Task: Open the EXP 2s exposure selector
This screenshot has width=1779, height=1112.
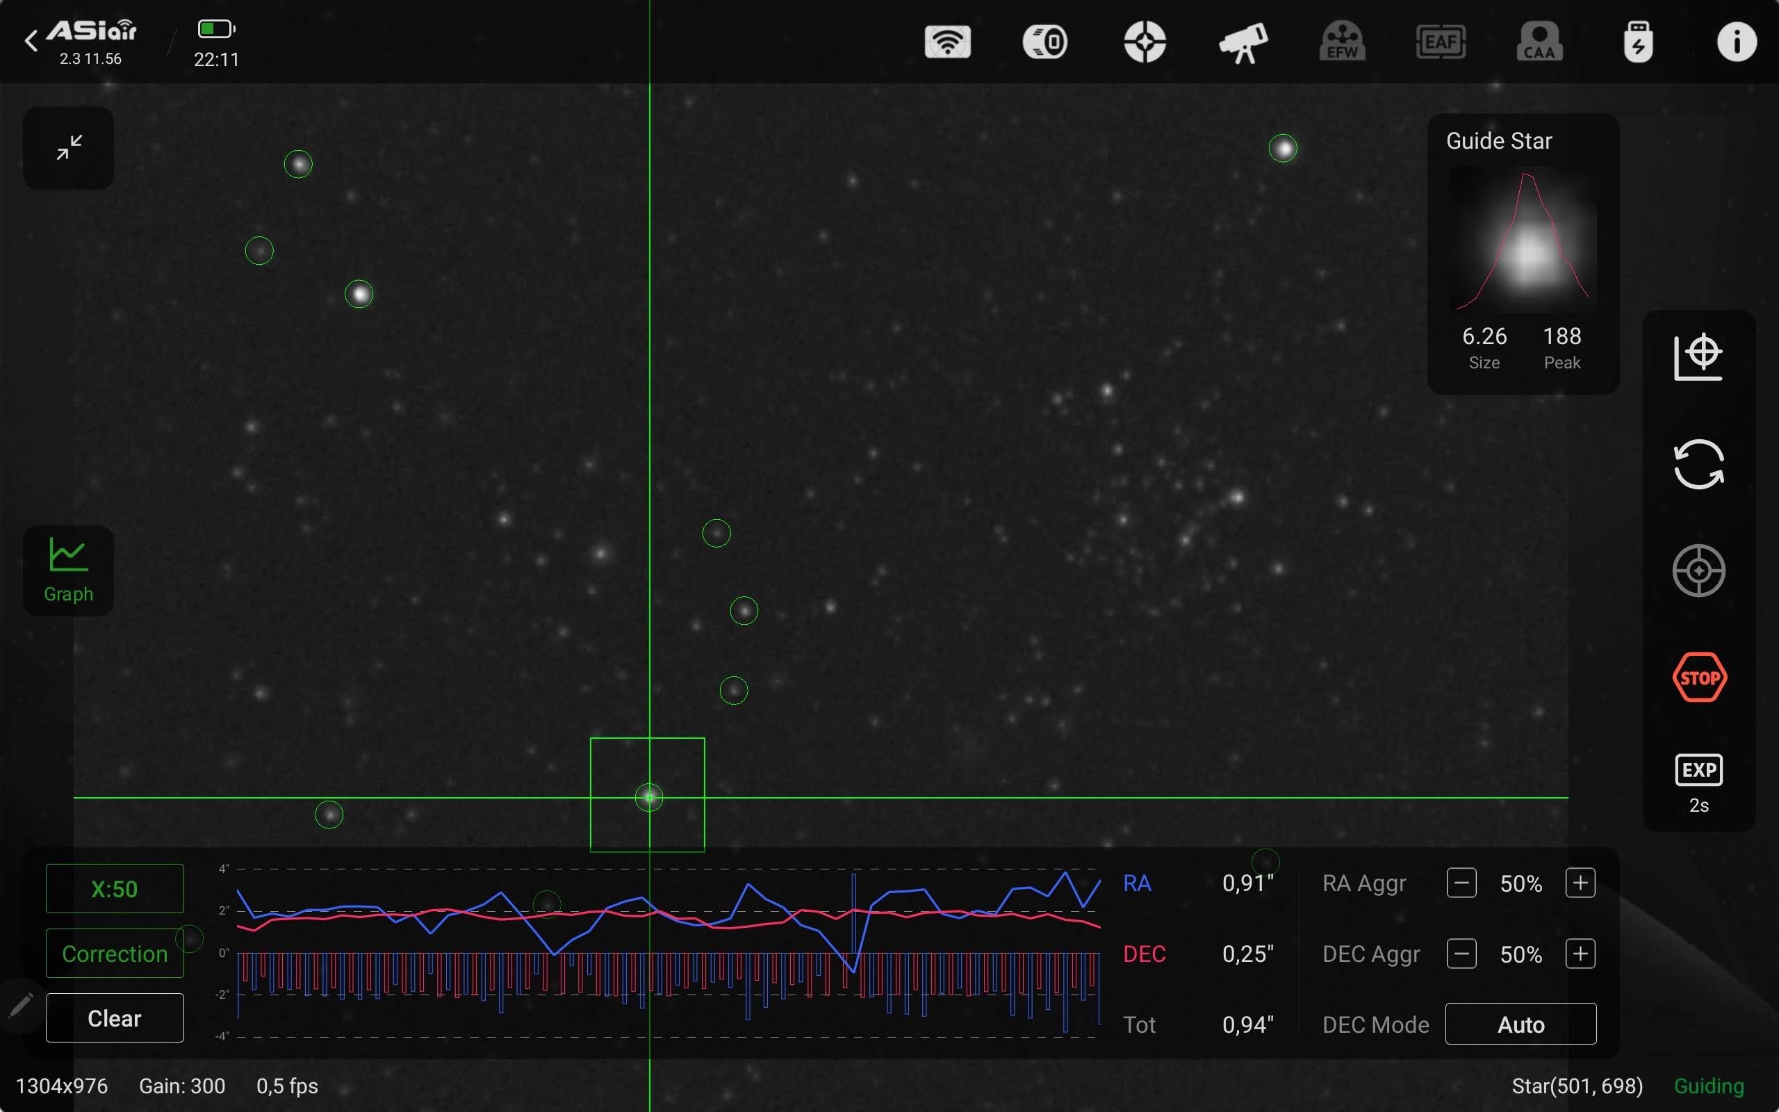Action: point(1699,784)
